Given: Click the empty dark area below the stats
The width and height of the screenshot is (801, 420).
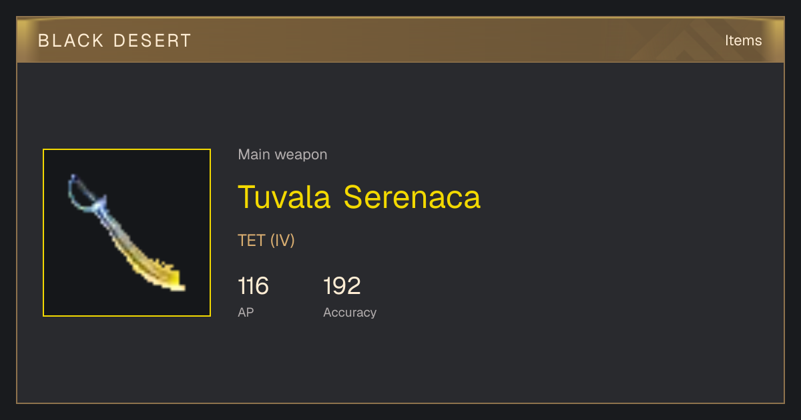Looking at the screenshot, I should coord(400,363).
